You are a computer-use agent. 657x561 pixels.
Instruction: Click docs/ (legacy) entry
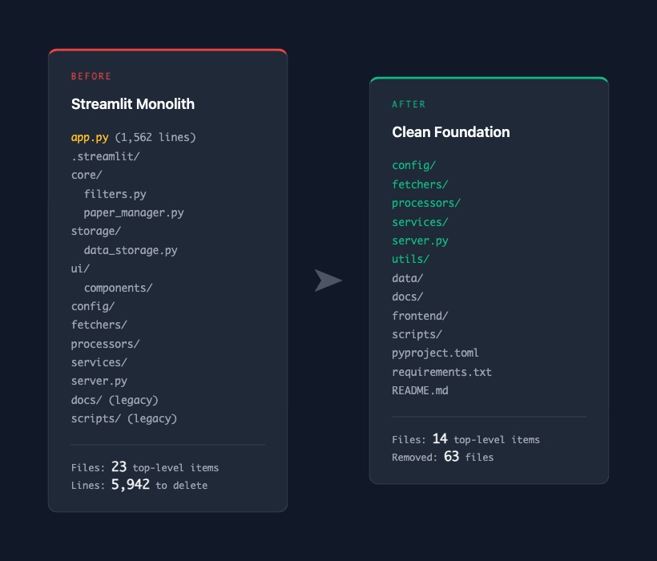[x=115, y=400]
